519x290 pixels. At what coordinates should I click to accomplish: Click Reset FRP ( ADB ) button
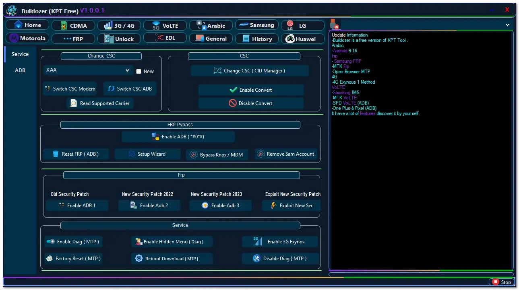click(76, 154)
